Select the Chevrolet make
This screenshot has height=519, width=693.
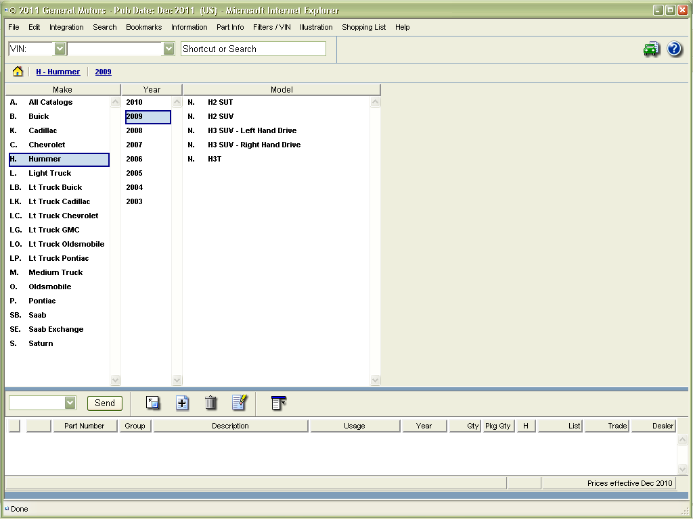(59, 145)
